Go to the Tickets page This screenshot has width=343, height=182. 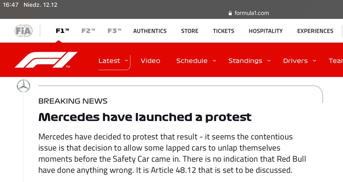tap(224, 31)
